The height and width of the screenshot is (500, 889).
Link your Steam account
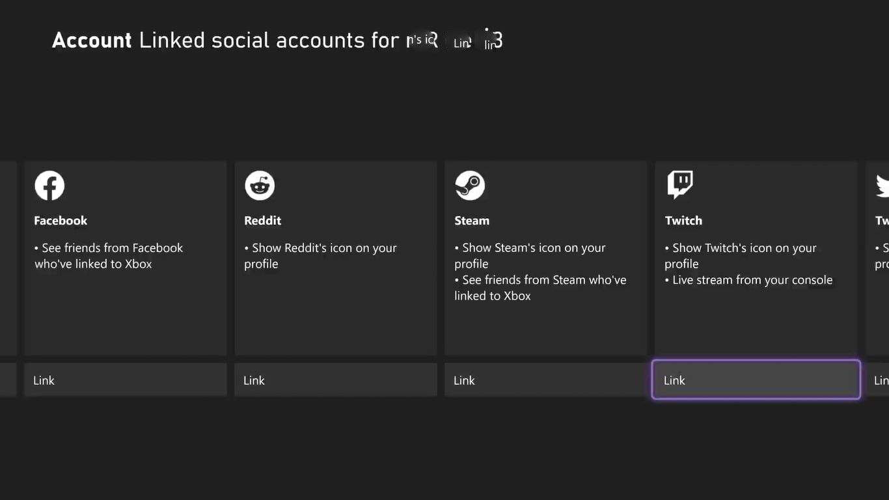pyautogui.click(x=545, y=380)
